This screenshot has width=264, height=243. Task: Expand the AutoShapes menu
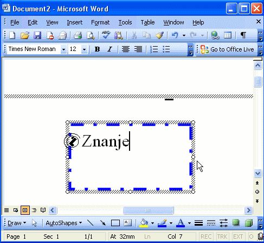click(64, 223)
